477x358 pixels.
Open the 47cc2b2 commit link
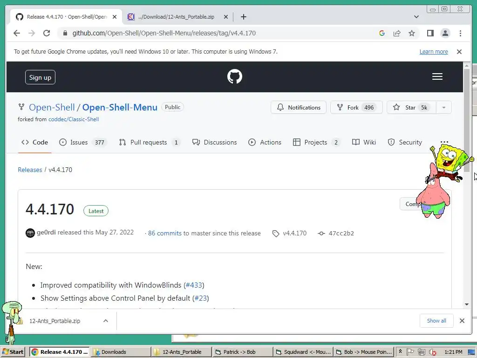[x=341, y=234]
